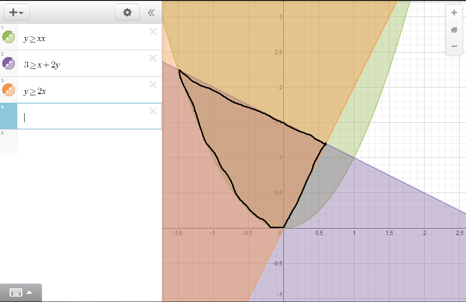
Task: Remove the 3 ≥ x + 2y expression
Action: coord(153,58)
